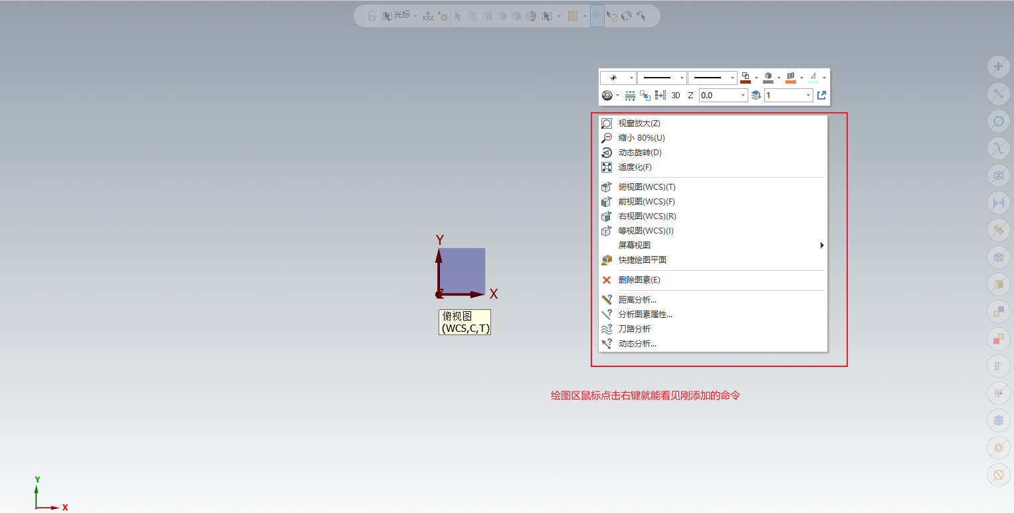
Task: Toggle the highlighted blue selection mode in top toolbar
Action: [x=597, y=16]
